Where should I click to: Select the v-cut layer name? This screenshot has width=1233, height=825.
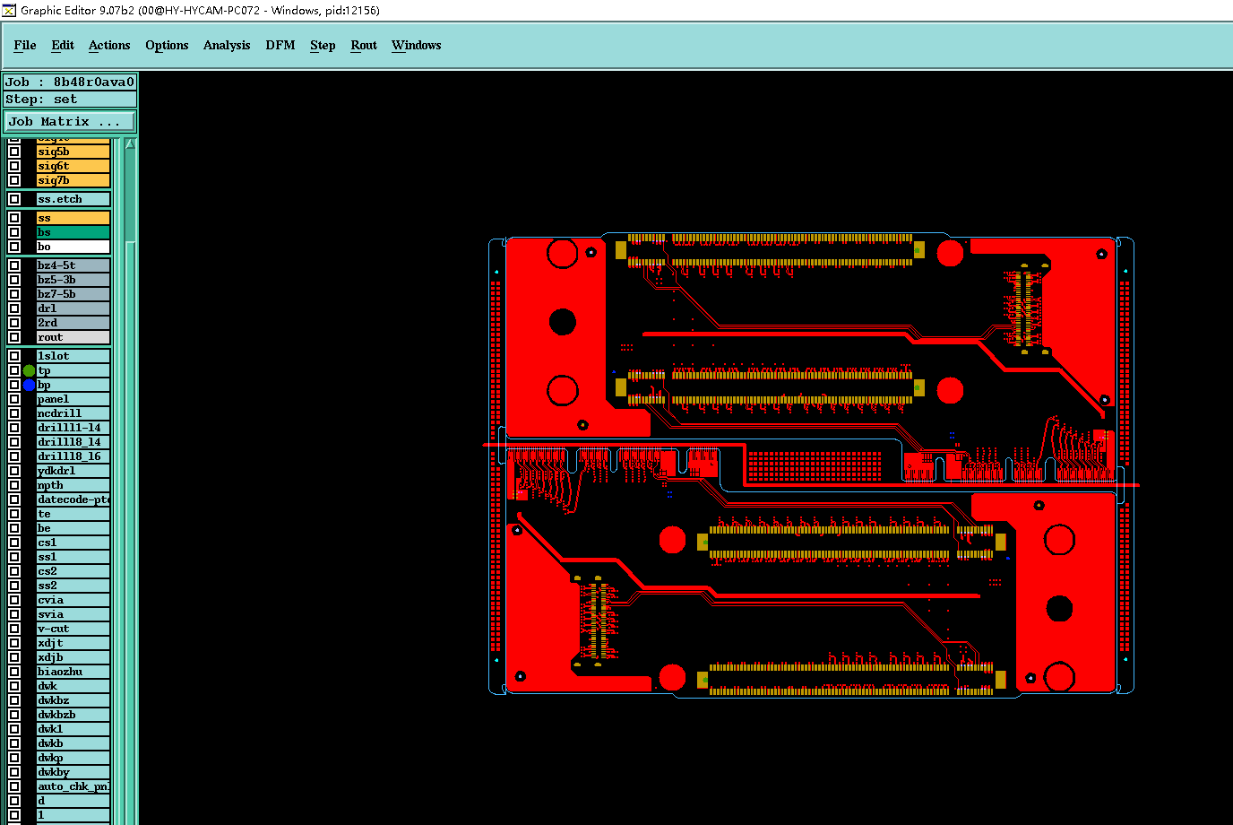[73, 629]
